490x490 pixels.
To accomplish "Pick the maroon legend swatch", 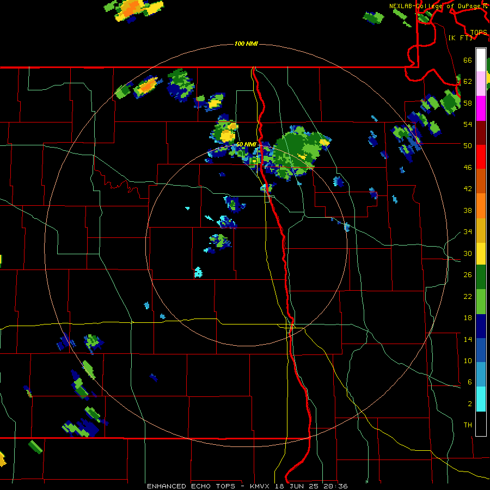I will (x=481, y=133).
